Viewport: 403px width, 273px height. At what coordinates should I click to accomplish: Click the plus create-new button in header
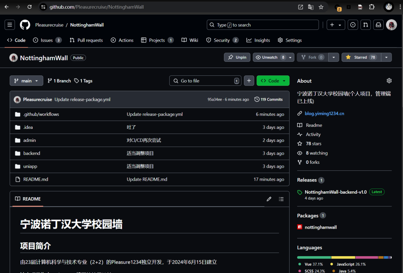(336, 25)
